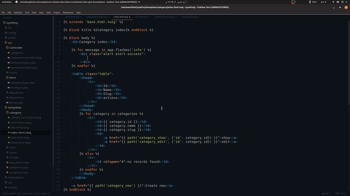The width and height of the screenshot is (350, 196).
Task: Open the Goto menu
Action: click(x=42, y=13)
